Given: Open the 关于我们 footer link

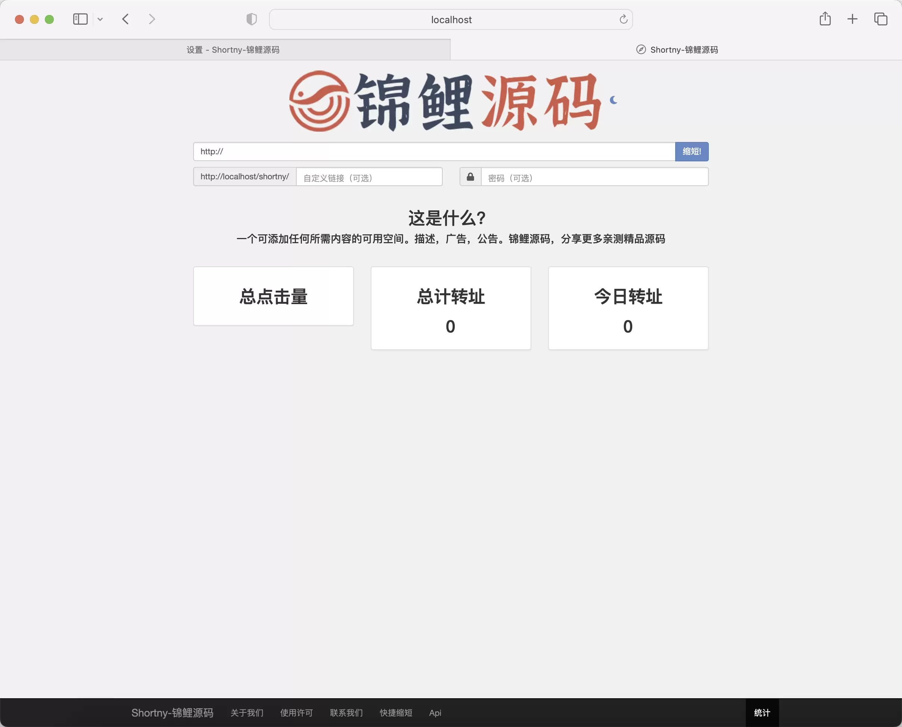Looking at the screenshot, I should [247, 713].
